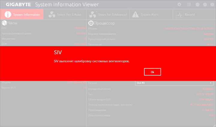
Task: Expand the Slot #0 memory slot dropdown
Action: [x=174, y=83]
